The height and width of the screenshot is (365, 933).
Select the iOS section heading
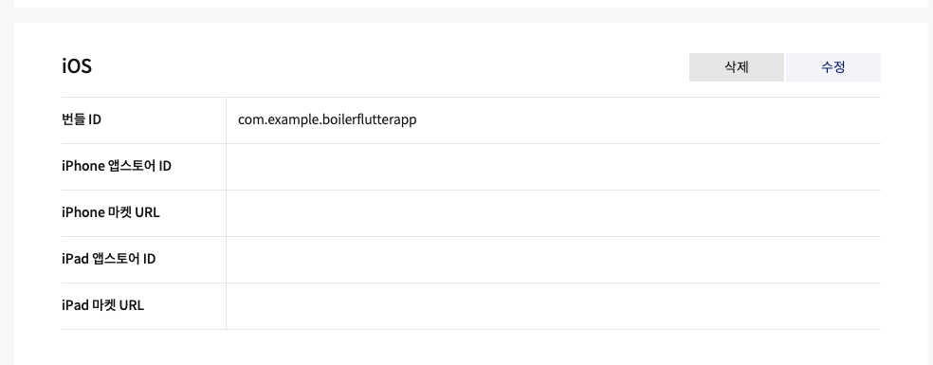tap(77, 66)
